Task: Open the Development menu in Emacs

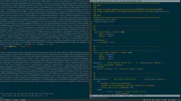Action: [x=131, y=1]
